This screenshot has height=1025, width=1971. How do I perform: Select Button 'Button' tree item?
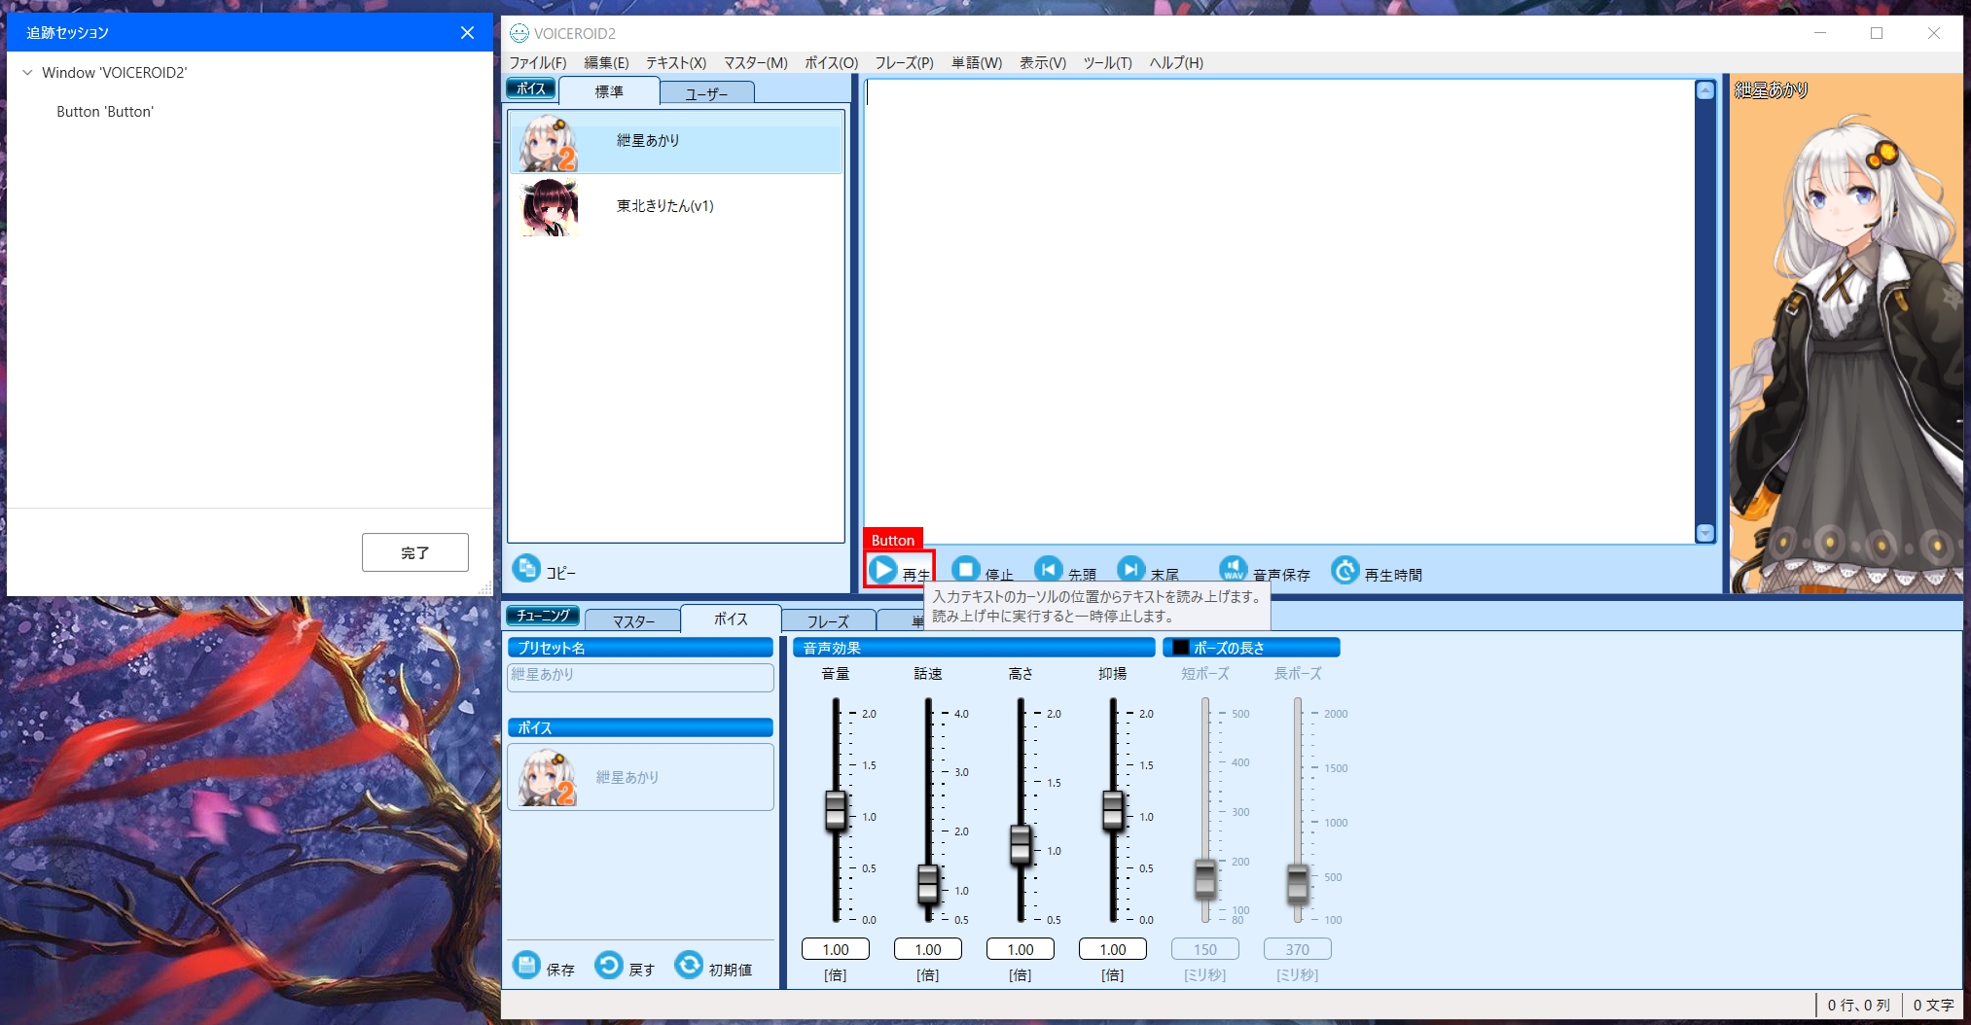105,112
